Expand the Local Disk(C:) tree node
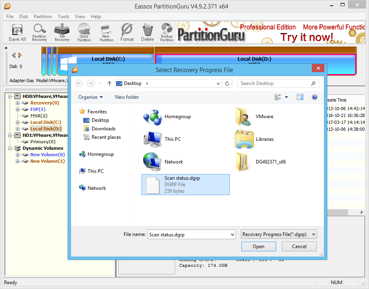369x289 pixels. click(x=18, y=122)
